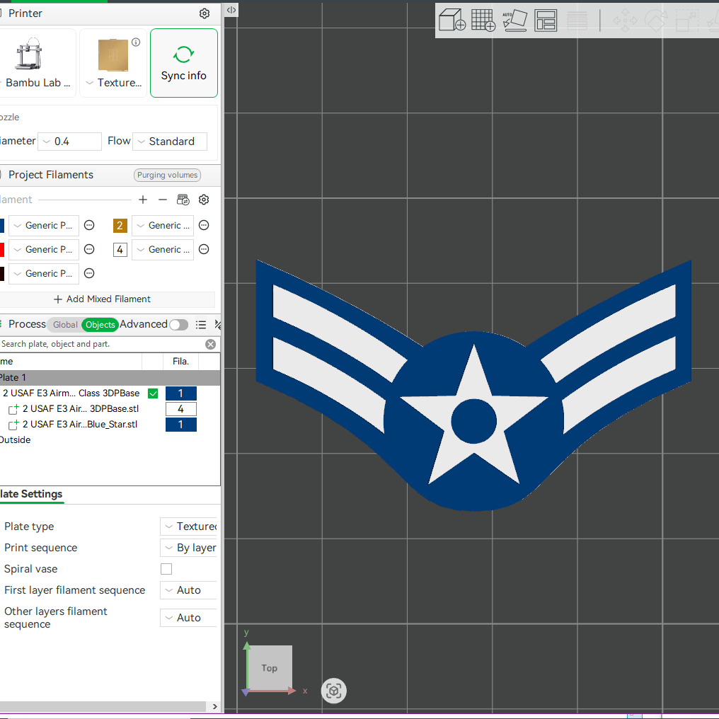Switch Process view to Objects
Screen dimensions: 719x719
(100, 325)
